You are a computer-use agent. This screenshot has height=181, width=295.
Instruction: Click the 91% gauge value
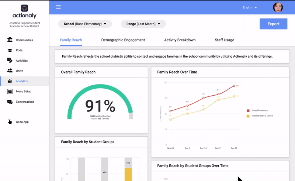pos(100,106)
